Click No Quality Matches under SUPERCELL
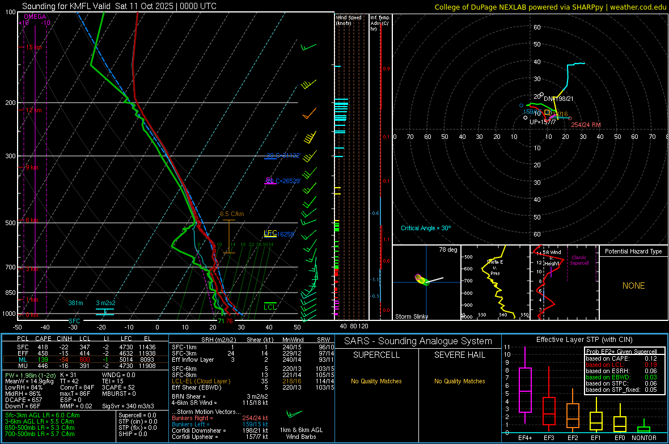669x444 pixels. (x=376, y=381)
